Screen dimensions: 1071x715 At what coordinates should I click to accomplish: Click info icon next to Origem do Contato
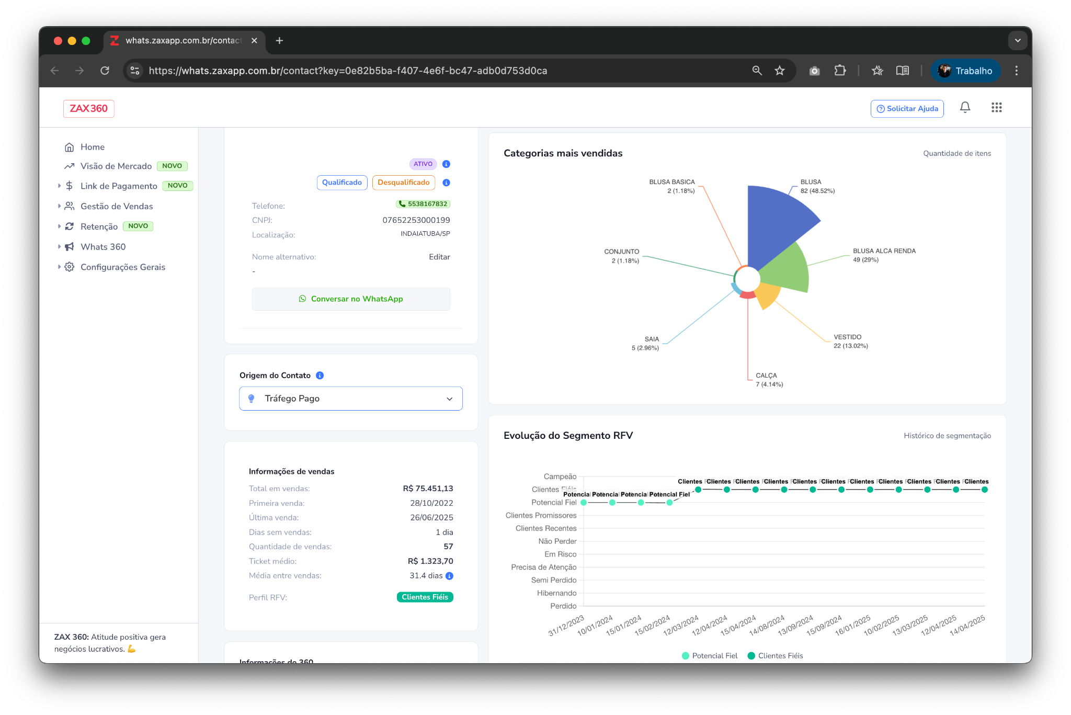point(320,376)
